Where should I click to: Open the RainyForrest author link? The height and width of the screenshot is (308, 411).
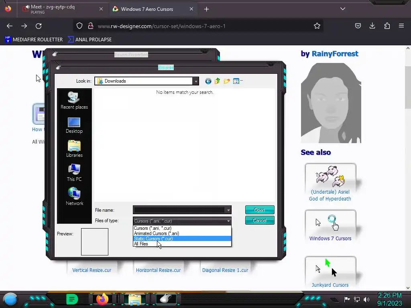pyautogui.click(x=335, y=54)
